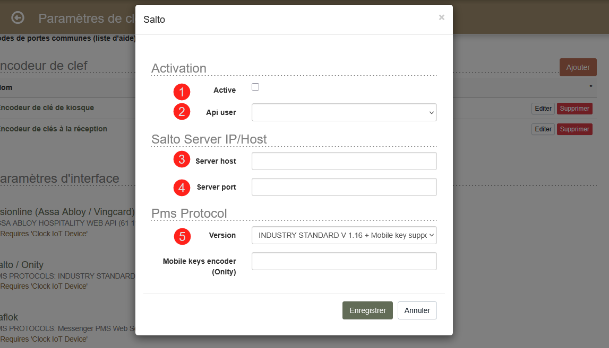Click the Server host label

point(216,161)
